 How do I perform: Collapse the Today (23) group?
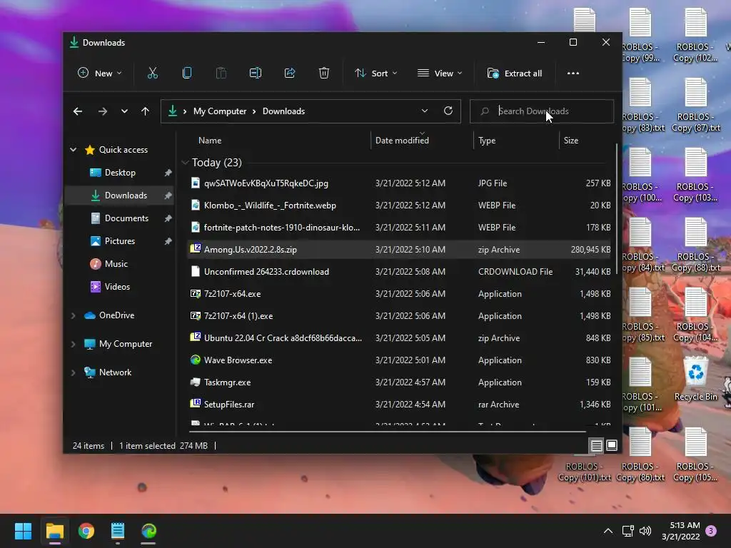tap(185, 163)
